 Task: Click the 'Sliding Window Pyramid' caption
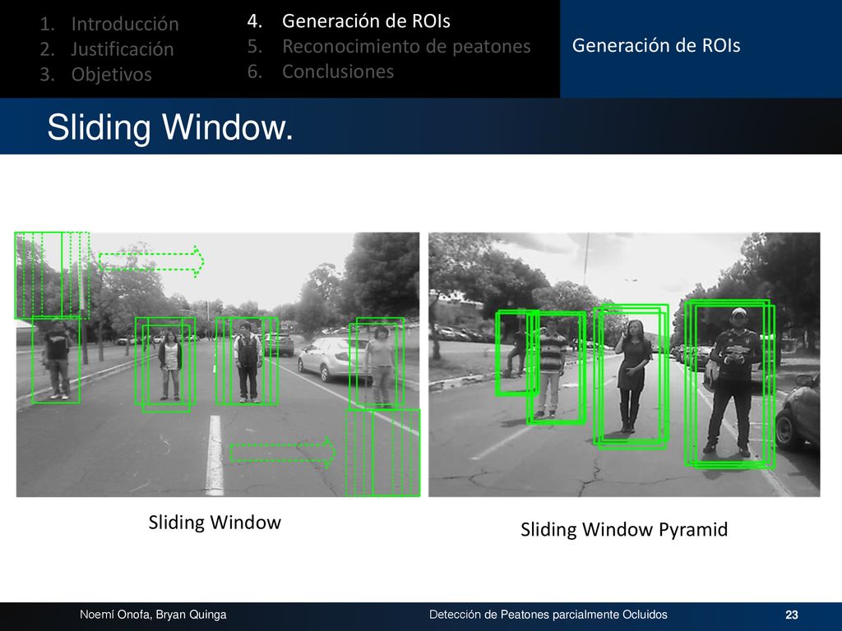coord(624,529)
